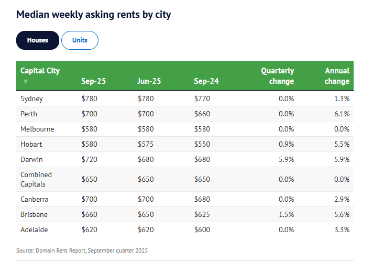Click the Combined Capitals row label
This screenshot has width=373, height=273.
point(36,179)
